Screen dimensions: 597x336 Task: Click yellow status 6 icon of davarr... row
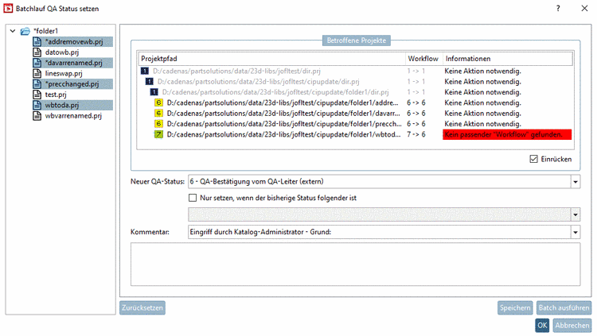tap(158, 114)
